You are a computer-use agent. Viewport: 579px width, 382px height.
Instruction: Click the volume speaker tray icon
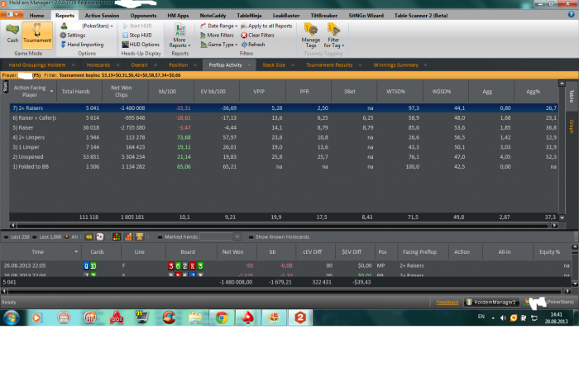pos(503,318)
